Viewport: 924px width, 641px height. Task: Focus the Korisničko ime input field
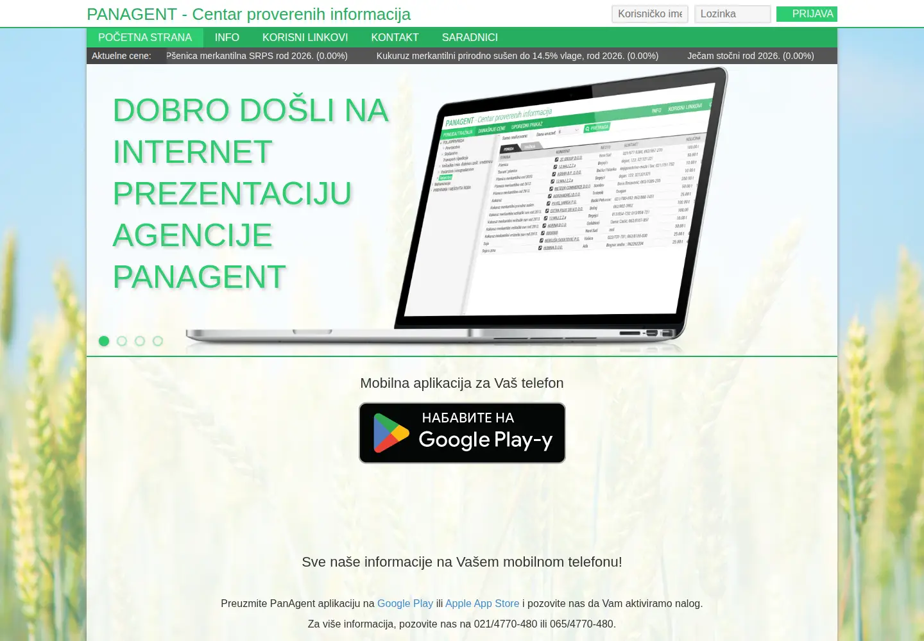pyautogui.click(x=650, y=14)
